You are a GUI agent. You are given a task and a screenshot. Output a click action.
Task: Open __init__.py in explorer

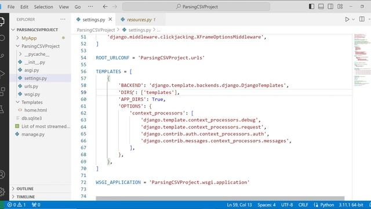coord(35,62)
